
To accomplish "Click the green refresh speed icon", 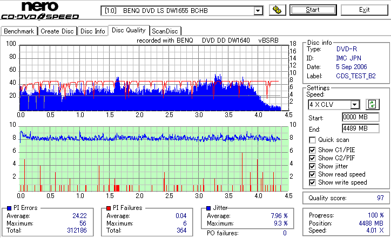I will [x=372, y=104].
